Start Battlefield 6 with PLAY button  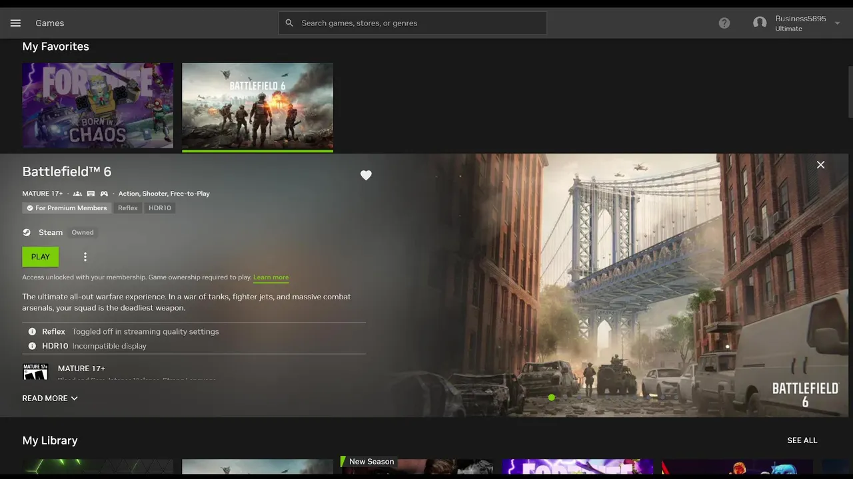pos(40,257)
